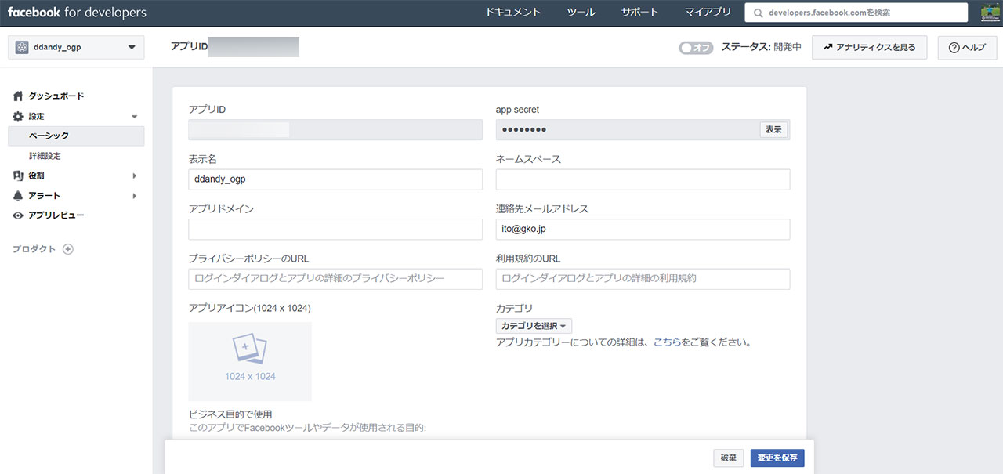Click the dashboard home icon

18,96
